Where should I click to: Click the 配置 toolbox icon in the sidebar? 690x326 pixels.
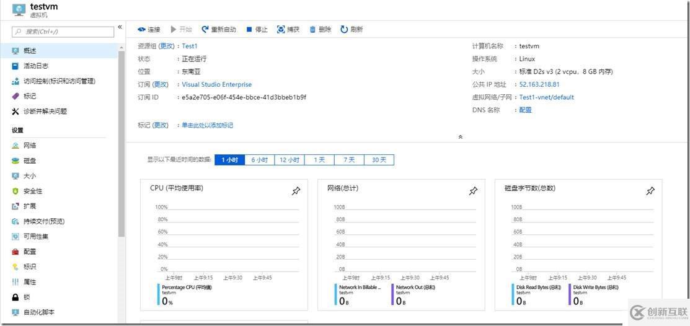(x=15, y=252)
